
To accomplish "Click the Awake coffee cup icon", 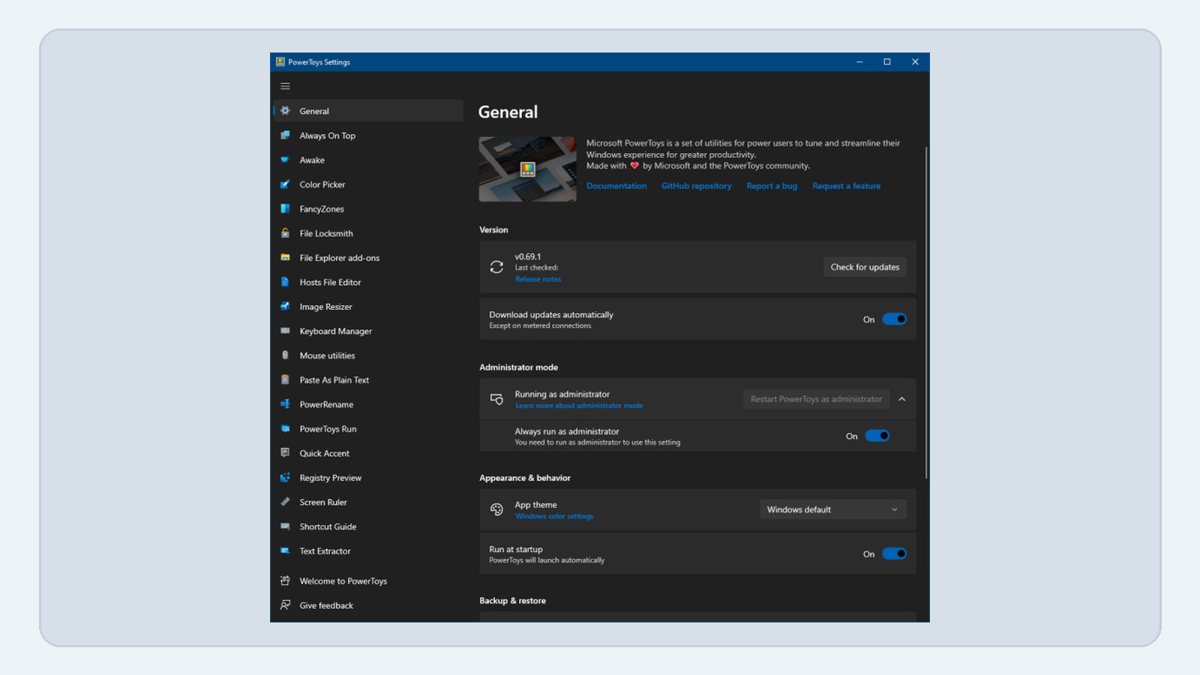I will click(x=285, y=160).
